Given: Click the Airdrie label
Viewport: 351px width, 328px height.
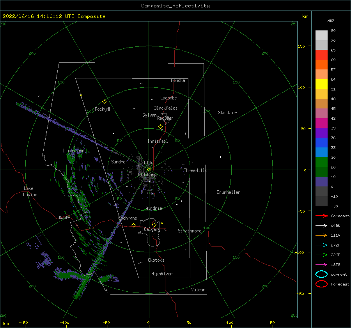Looking at the screenshot, I should pos(154,208).
